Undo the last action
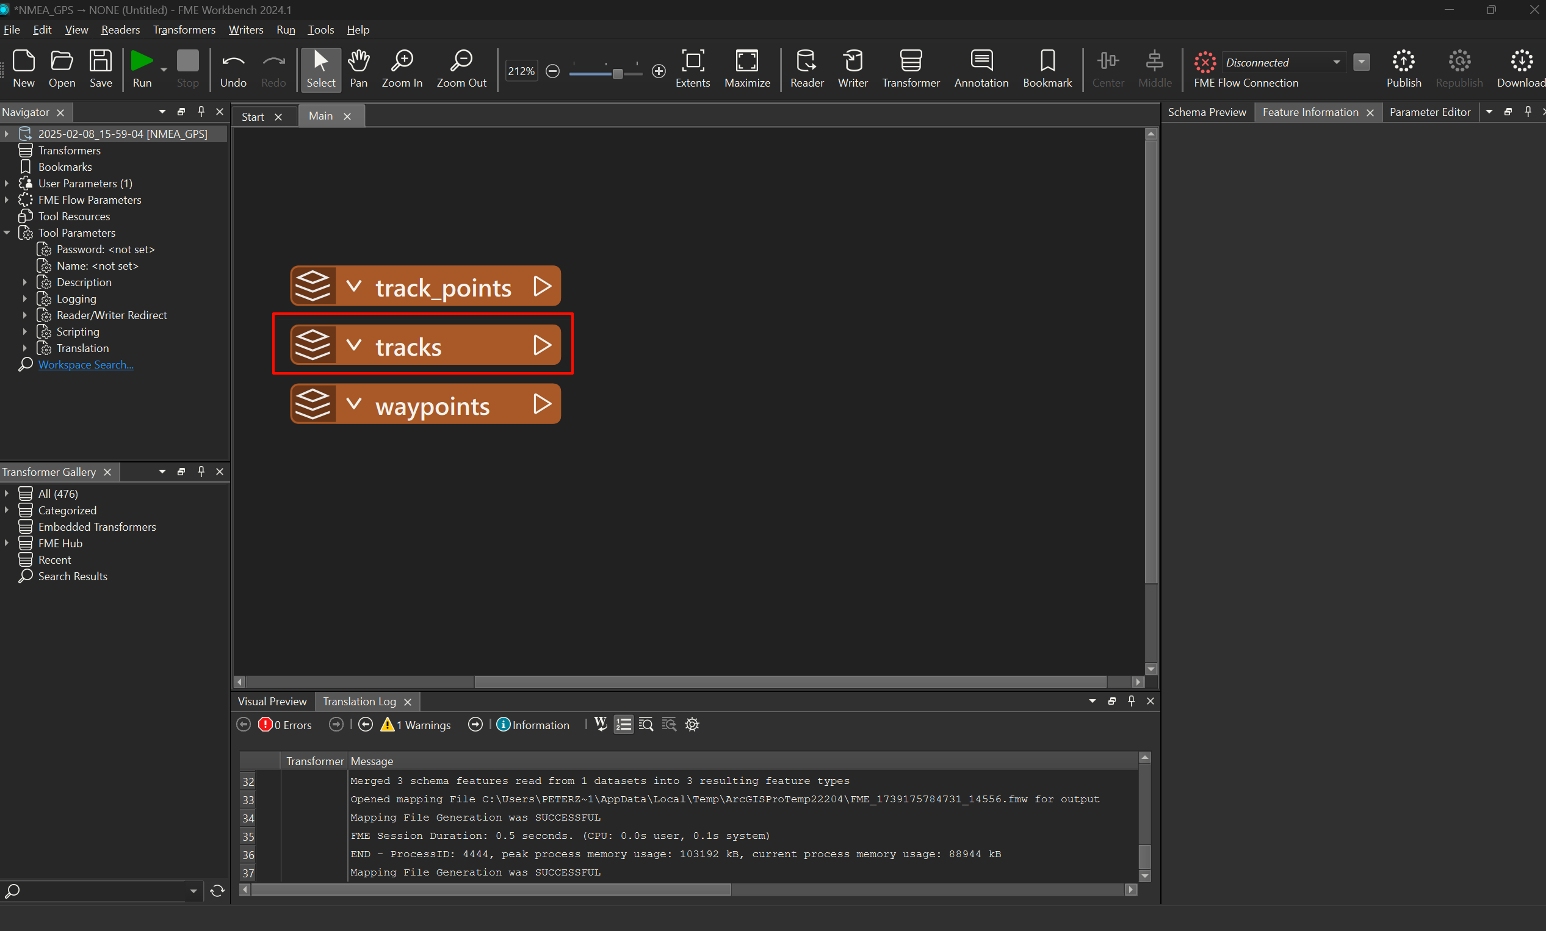The image size is (1546, 931). pyautogui.click(x=233, y=68)
